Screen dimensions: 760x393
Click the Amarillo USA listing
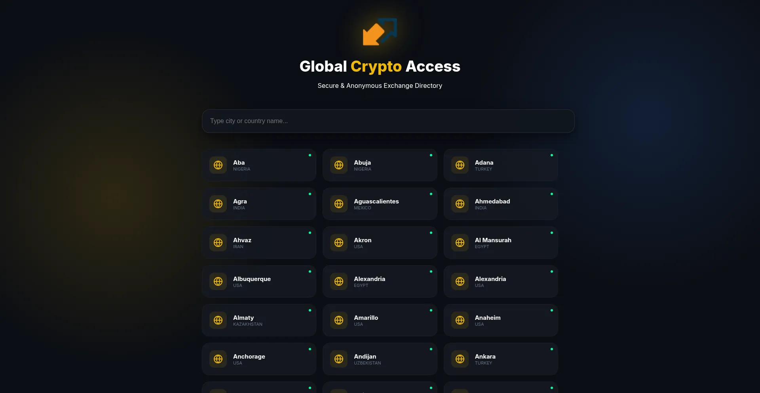(380, 320)
